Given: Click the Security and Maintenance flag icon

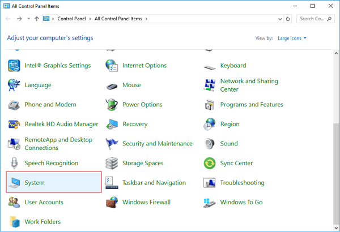Looking at the screenshot, I should click(112, 144).
